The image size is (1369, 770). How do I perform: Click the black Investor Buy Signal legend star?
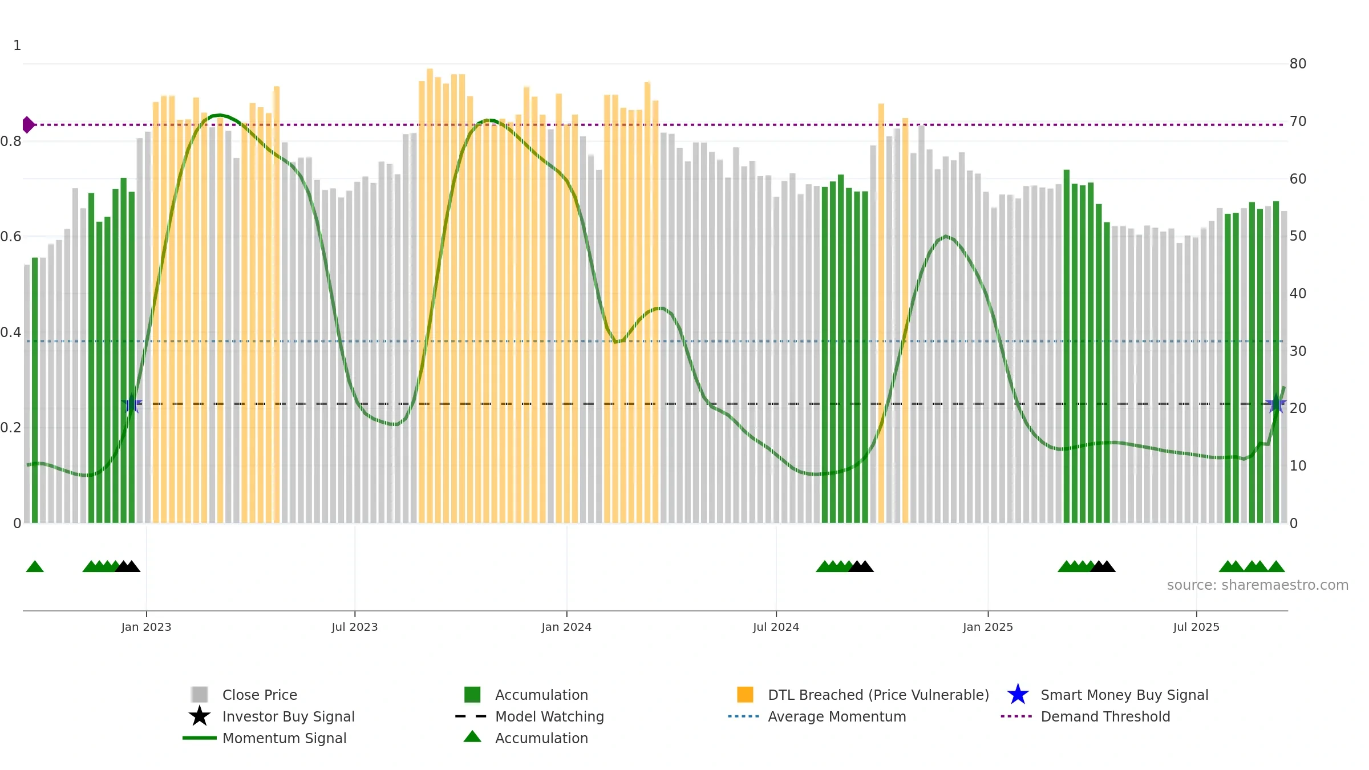(x=200, y=716)
